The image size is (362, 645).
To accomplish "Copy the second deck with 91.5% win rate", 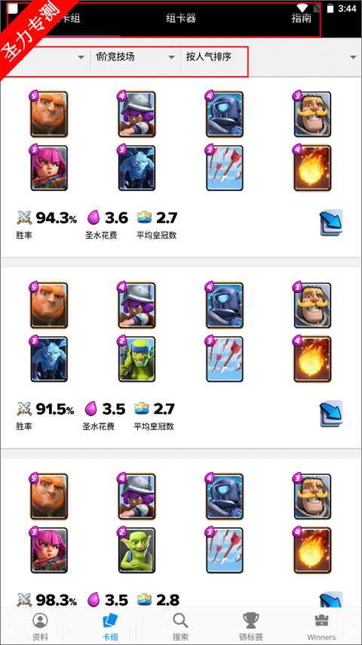I will click(331, 413).
